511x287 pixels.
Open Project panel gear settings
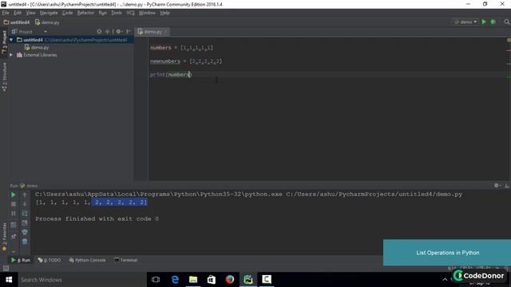tap(119, 32)
